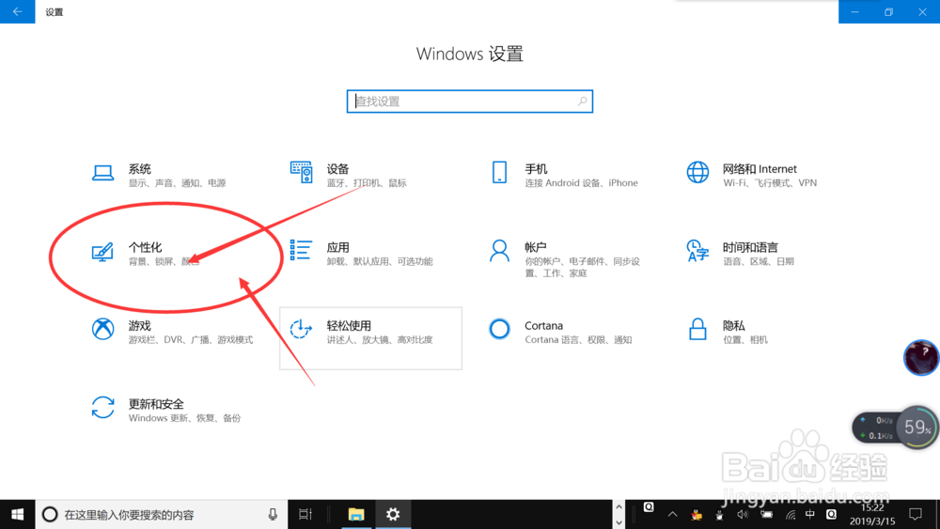Open the 帐户 accounts person icon
940x529 pixels.
click(x=499, y=251)
